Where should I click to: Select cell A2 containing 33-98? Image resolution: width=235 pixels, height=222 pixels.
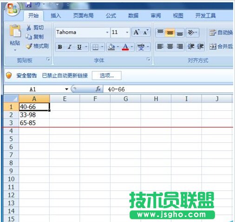[34, 115]
